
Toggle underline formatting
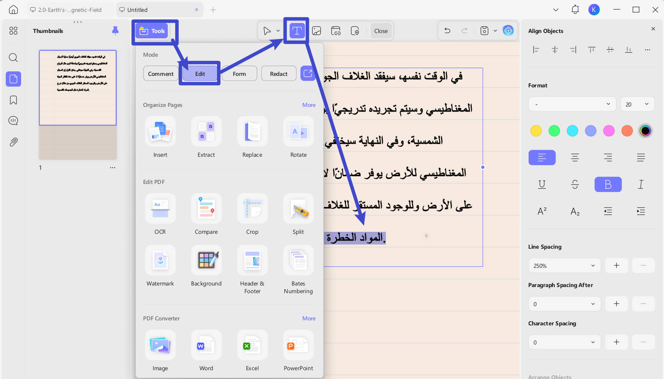(x=542, y=184)
